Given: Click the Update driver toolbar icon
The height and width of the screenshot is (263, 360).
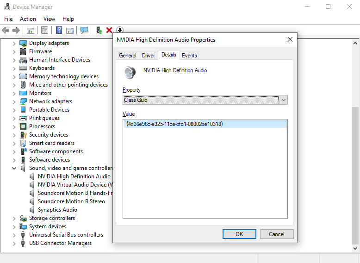Looking at the screenshot, I should pos(99,30).
